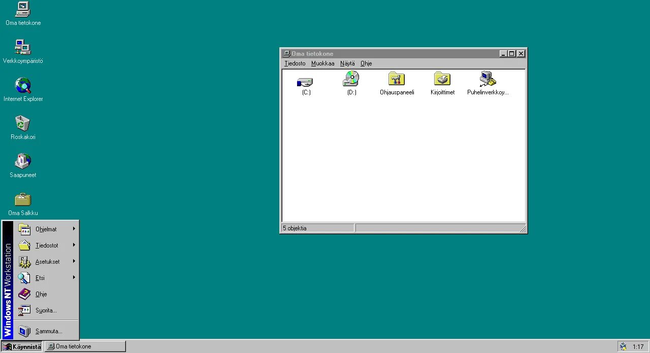This screenshot has width=650, height=353.
Task: Close the Oma tietokone window
Action: point(521,54)
